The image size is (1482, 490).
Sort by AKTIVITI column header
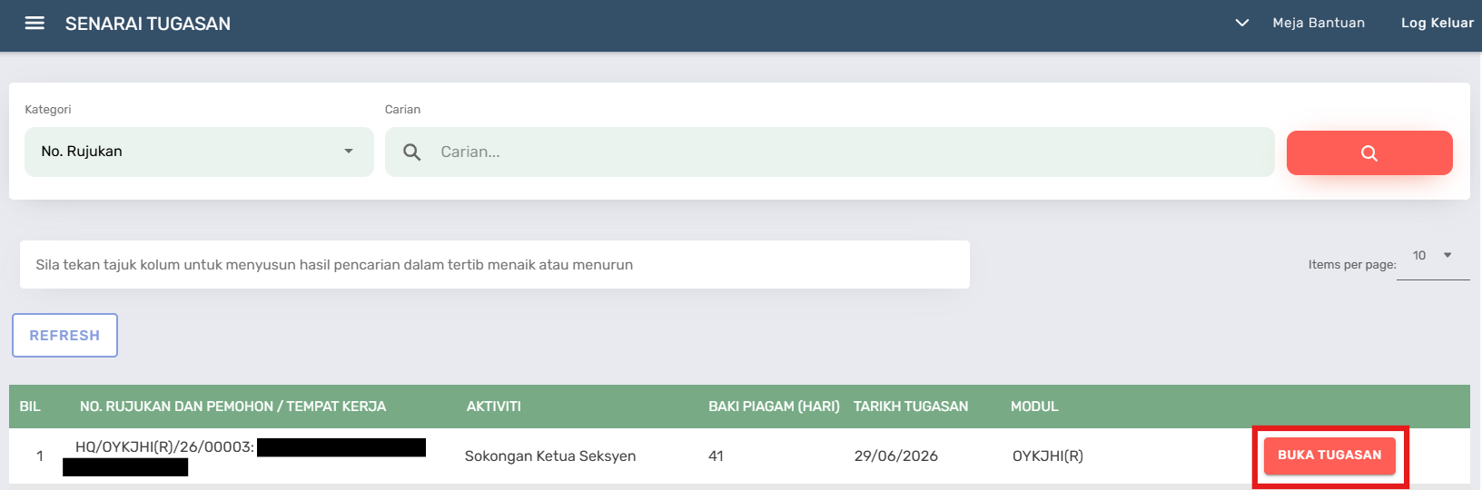click(494, 407)
